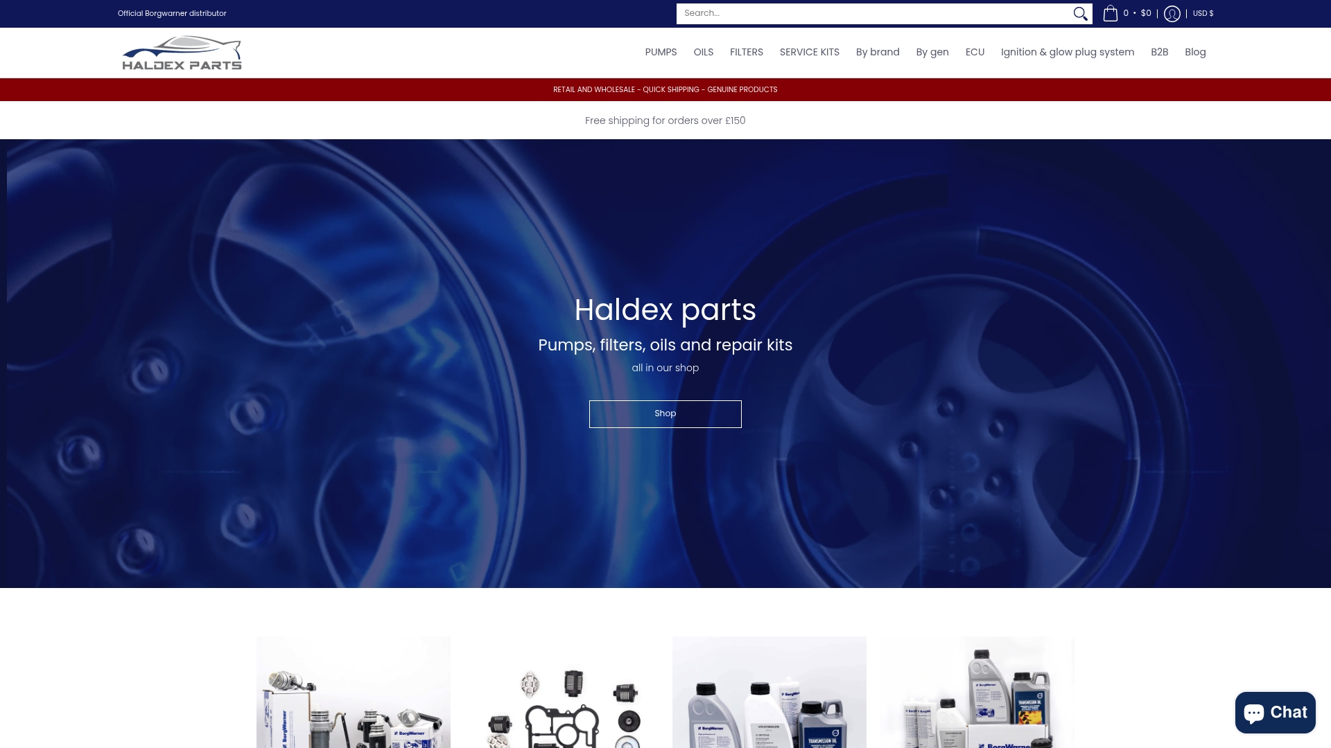Click the search magnifier icon
Viewport: 1331px width, 748px height.
pos(1080,14)
